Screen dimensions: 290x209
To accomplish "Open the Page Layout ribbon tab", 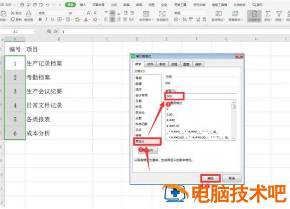I will coord(99,5).
